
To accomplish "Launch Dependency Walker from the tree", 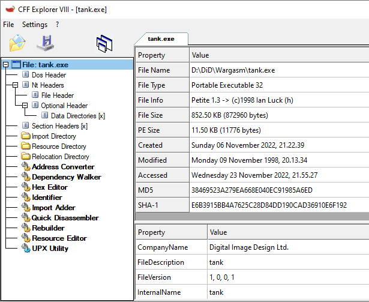I will tap(66, 177).
